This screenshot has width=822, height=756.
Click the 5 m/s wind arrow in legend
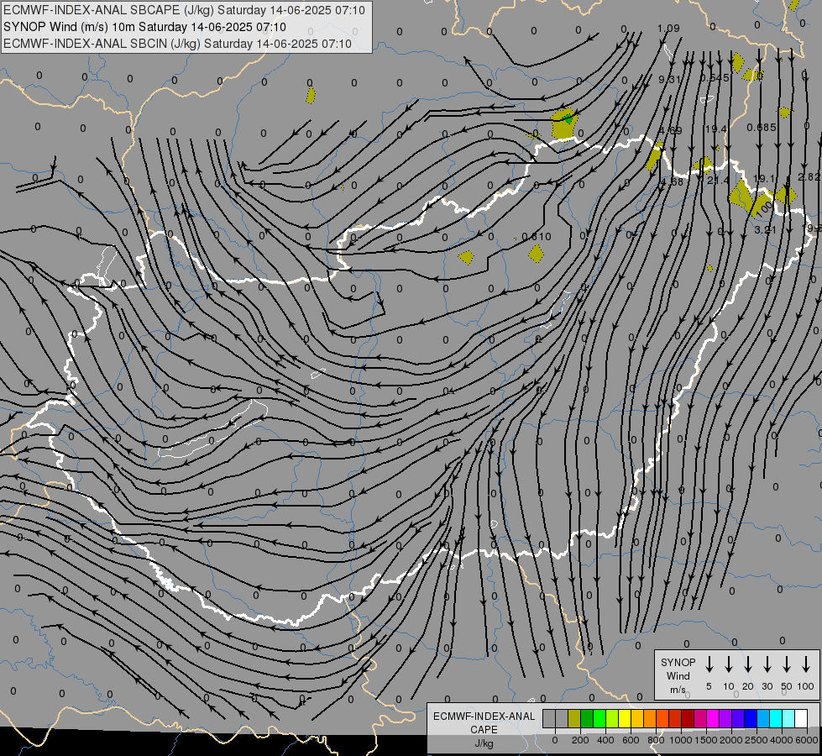[x=709, y=664]
